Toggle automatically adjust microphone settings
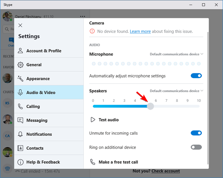The height and width of the screenshot is (178, 223). point(196,76)
